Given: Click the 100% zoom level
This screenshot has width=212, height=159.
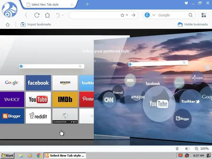Looking at the screenshot, I should (204, 149).
